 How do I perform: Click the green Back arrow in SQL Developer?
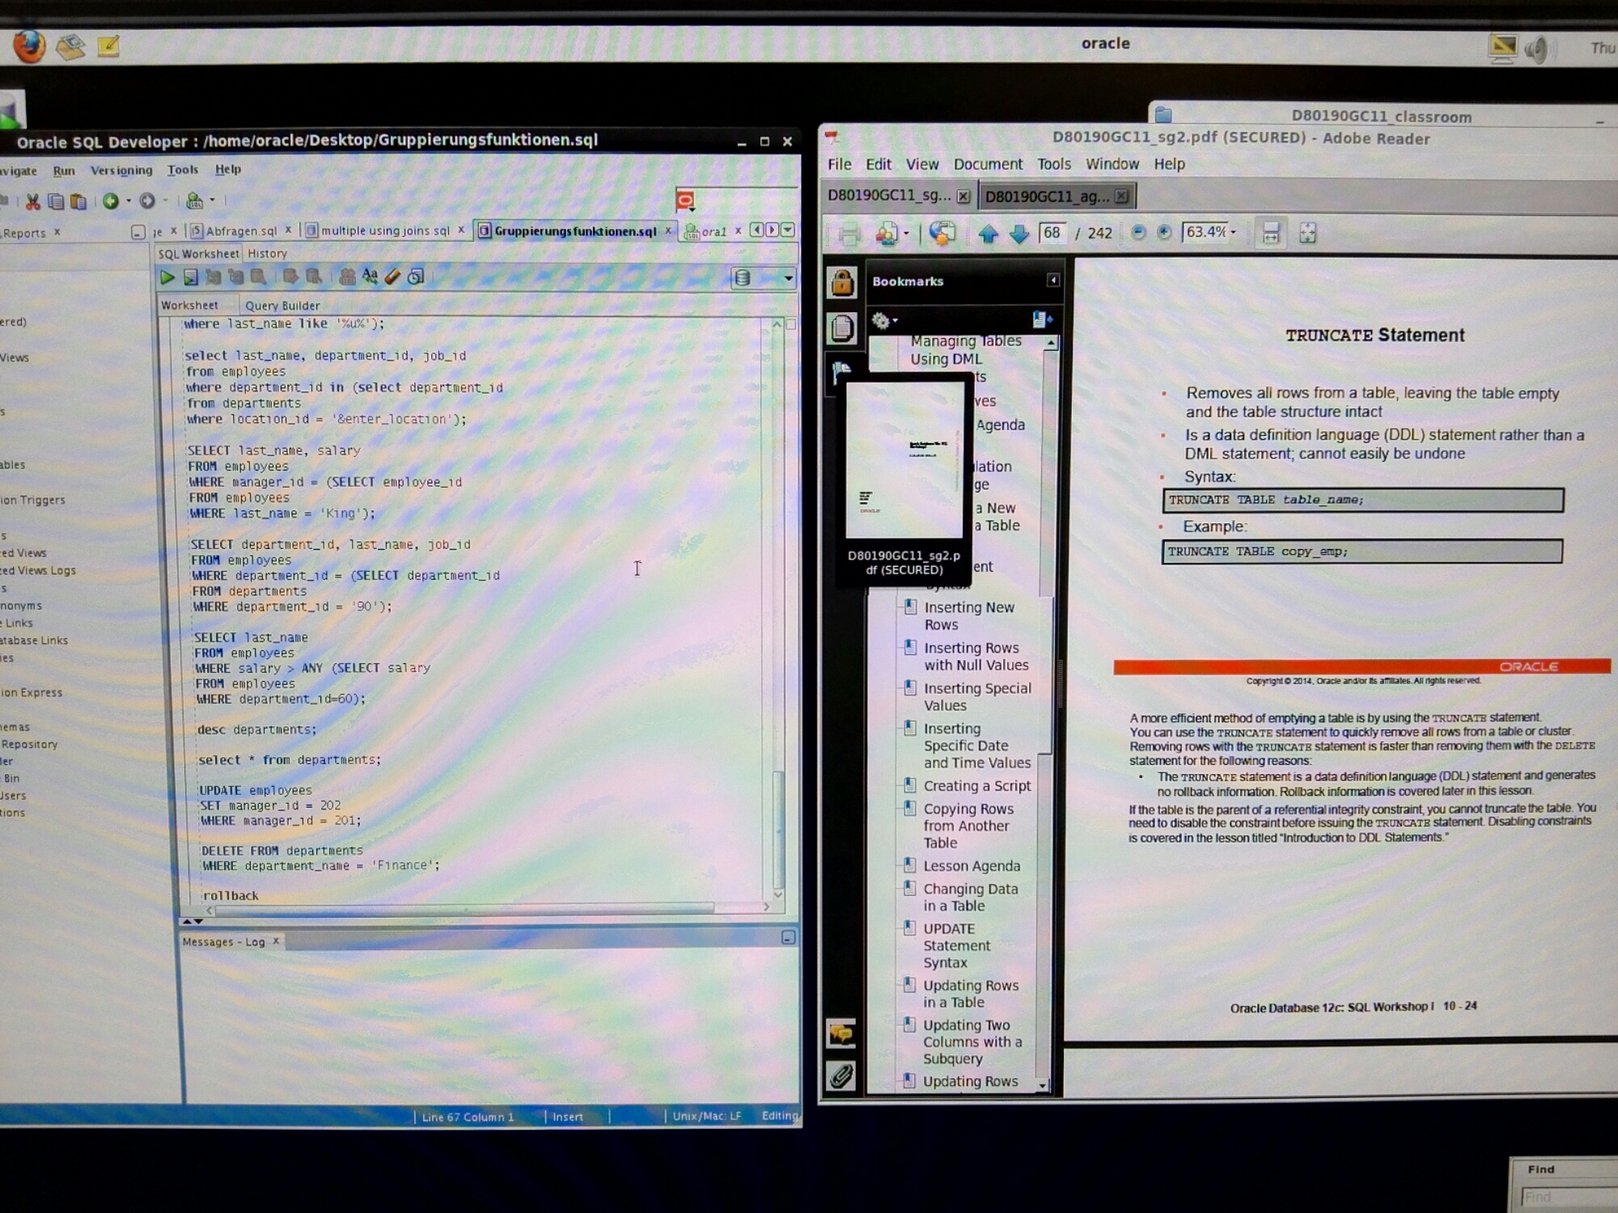111,201
